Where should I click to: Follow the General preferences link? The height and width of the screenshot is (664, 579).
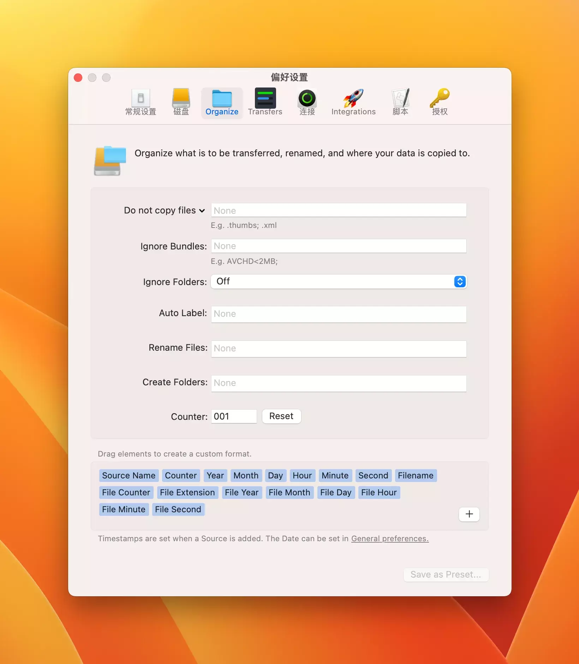[390, 539]
